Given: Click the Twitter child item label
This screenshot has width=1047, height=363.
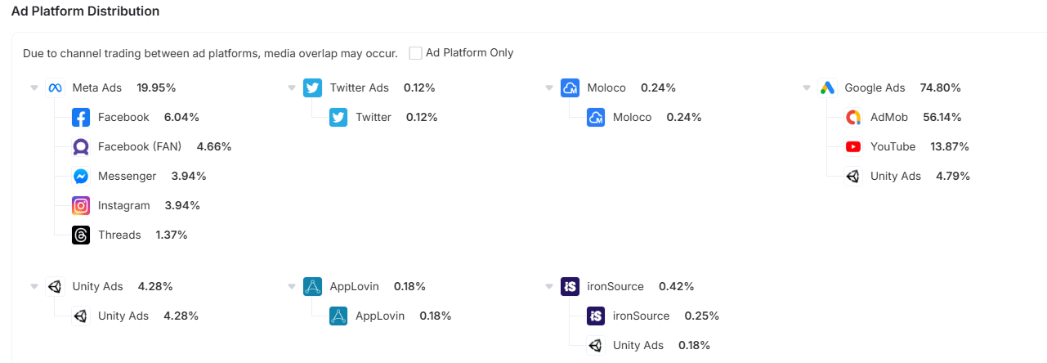Looking at the screenshot, I should click(x=373, y=117).
